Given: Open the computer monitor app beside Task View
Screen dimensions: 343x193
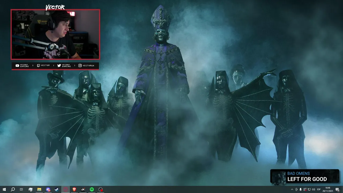Looking at the screenshot, I should [31, 190].
